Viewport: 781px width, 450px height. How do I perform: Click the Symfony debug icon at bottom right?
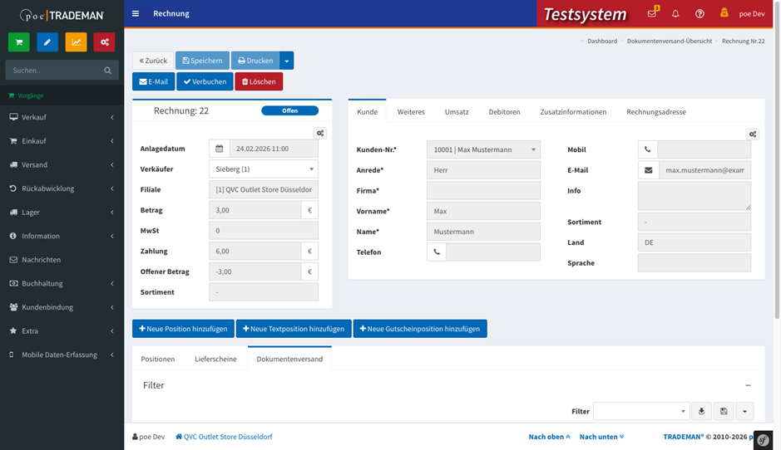pos(763,440)
